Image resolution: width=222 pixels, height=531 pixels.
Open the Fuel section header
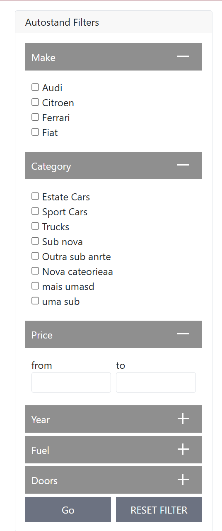(x=113, y=450)
